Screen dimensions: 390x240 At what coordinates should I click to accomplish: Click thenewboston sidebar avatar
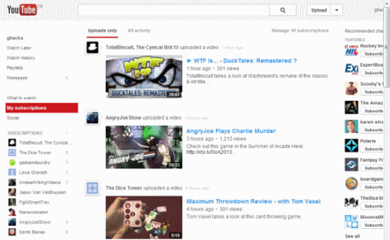(x=12, y=212)
